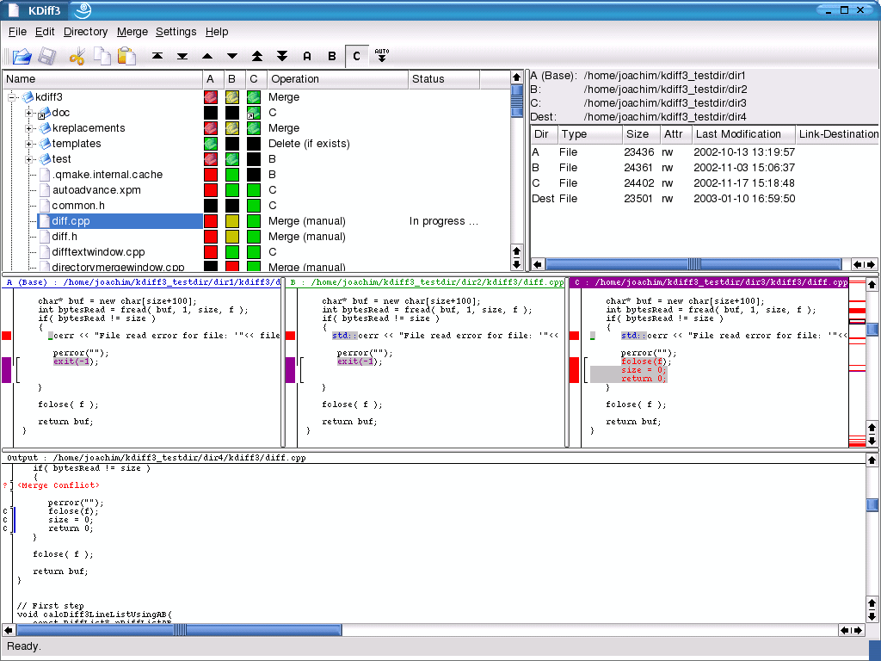Screen dimensions: 881x661
Task: Go to next unsolved conflict via toolbar icon
Action: (281, 56)
